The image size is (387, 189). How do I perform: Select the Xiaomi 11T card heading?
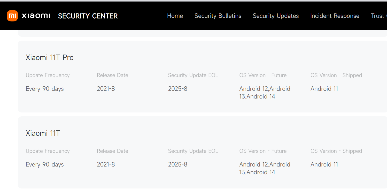[43, 133]
